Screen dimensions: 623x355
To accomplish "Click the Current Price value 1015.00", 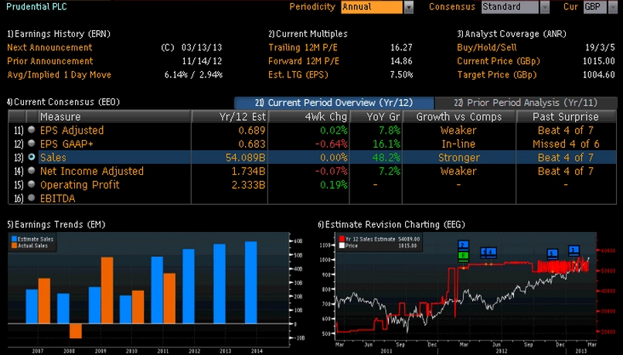I will tap(599, 61).
